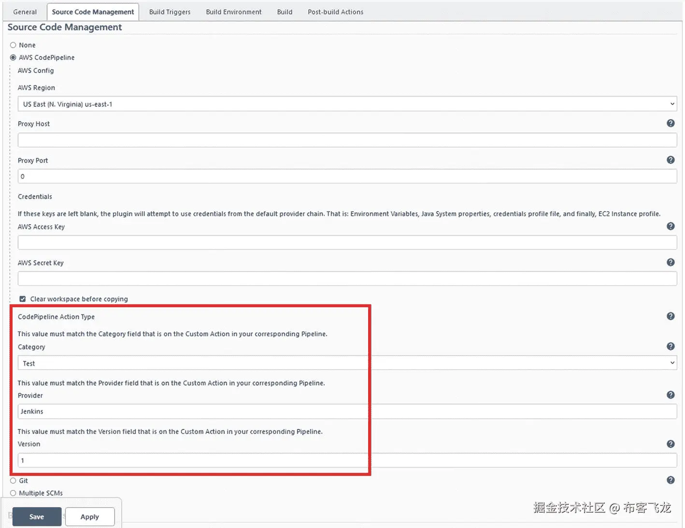Viewport: 685px width, 528px height.
Task: Focus the Proxy Port input field
Action: coord(347,176)
